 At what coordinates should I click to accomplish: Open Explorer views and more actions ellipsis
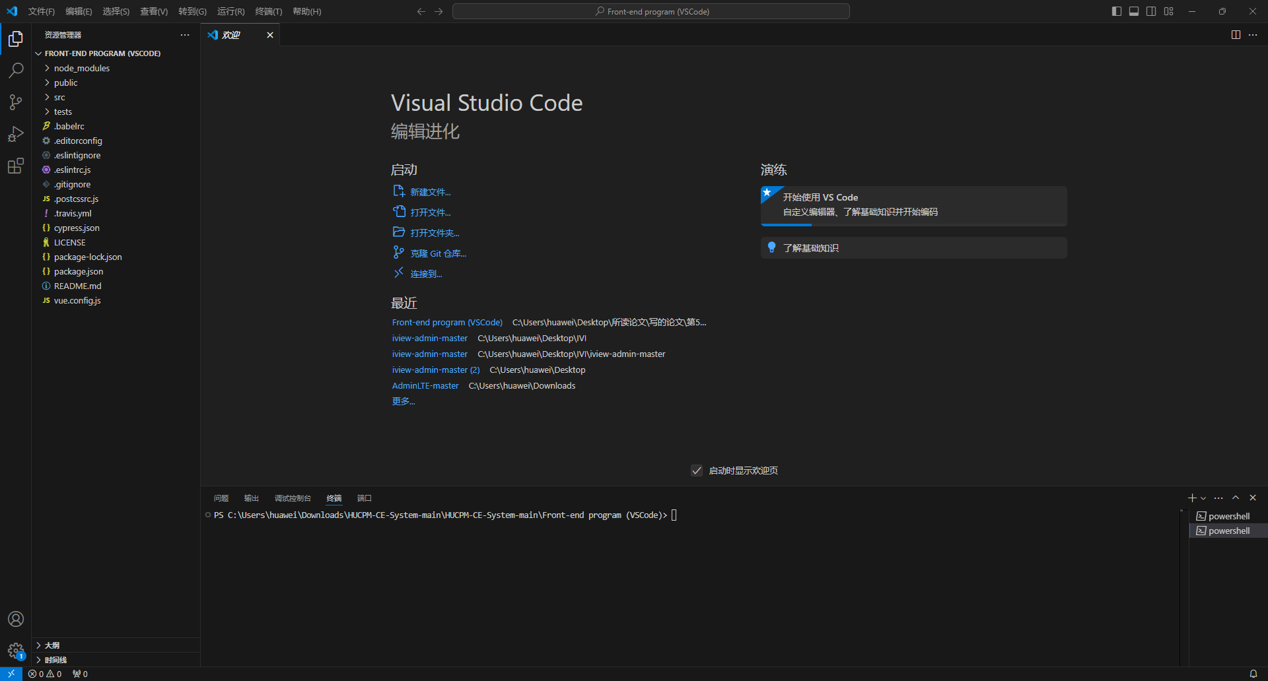pos(185,35)
